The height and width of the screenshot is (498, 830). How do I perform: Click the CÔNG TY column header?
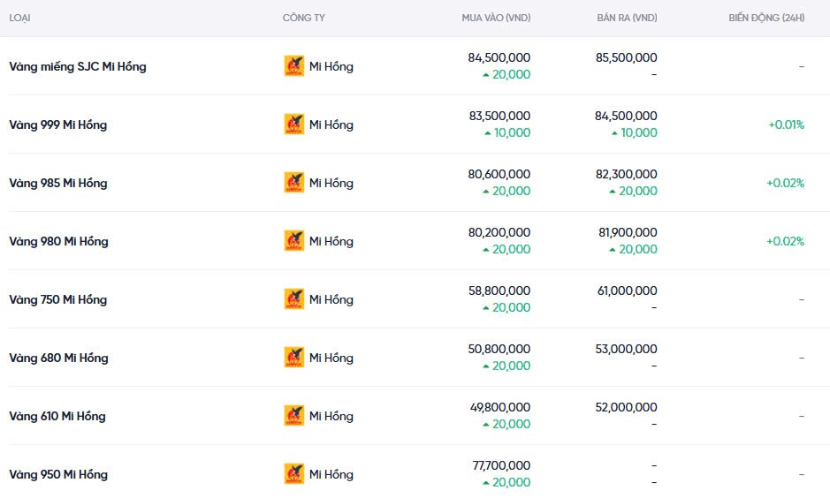pos(303,18)
